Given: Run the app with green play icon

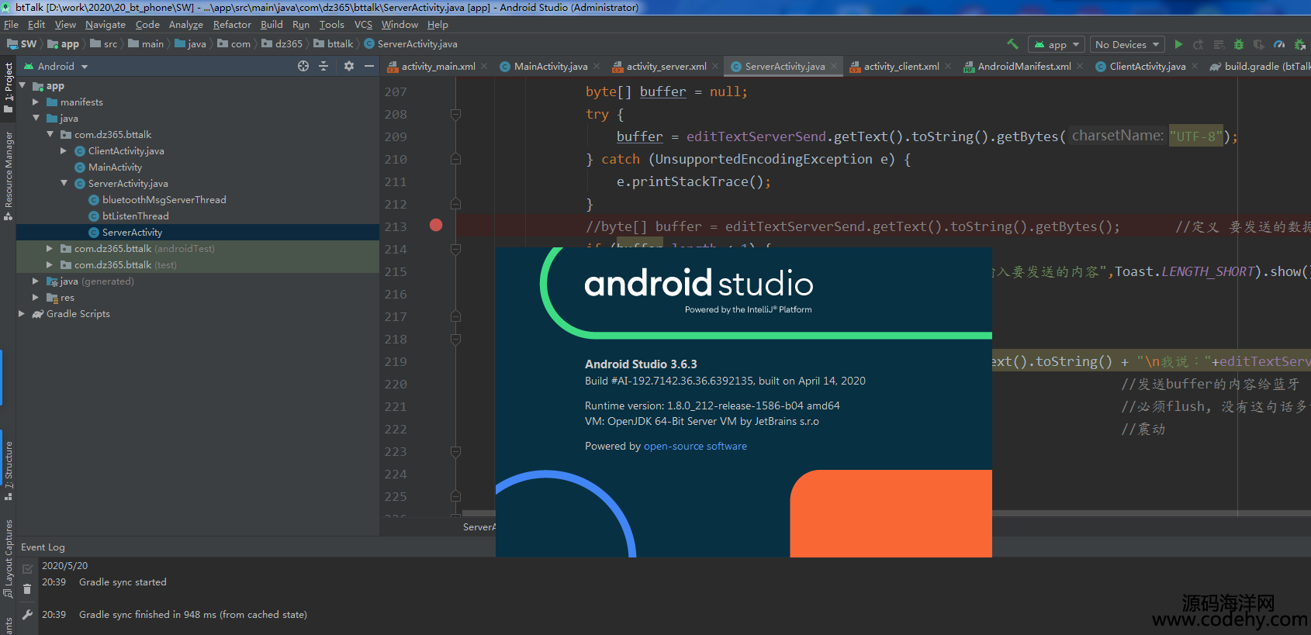Looking at the screenshot, I should pyautogui.click(x=1178, y=44).
